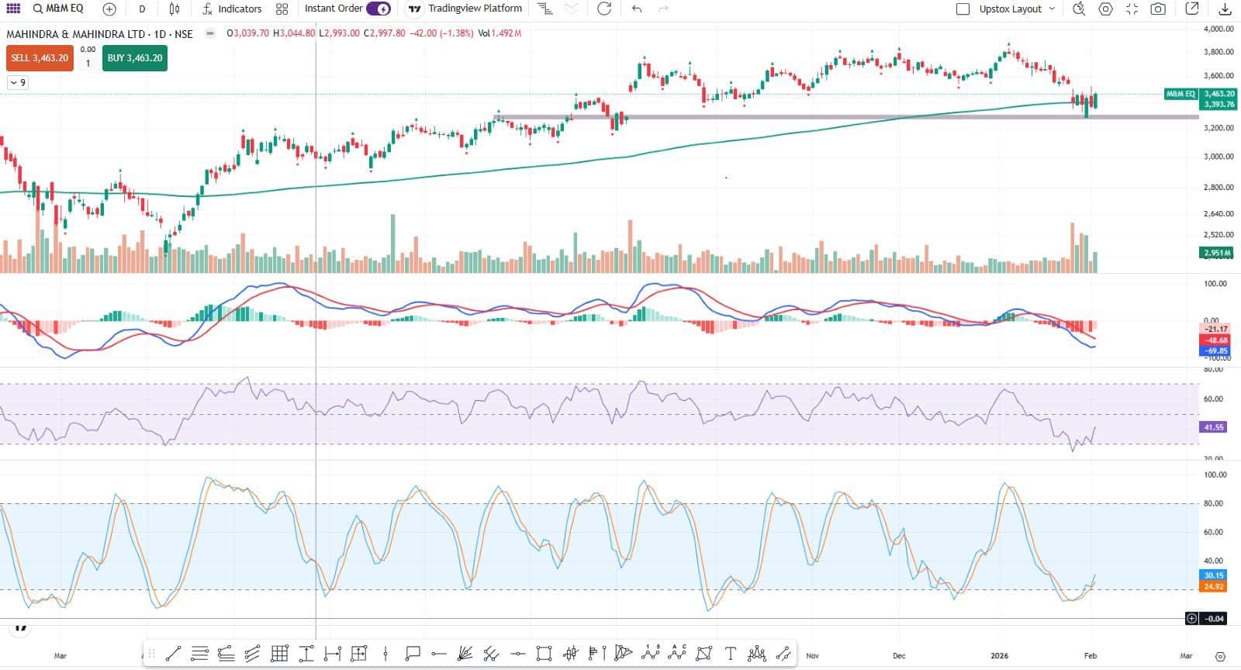Open the Indicators menu
The height and width of the screenshot is (670, 1241).
[x=232, y=9]
